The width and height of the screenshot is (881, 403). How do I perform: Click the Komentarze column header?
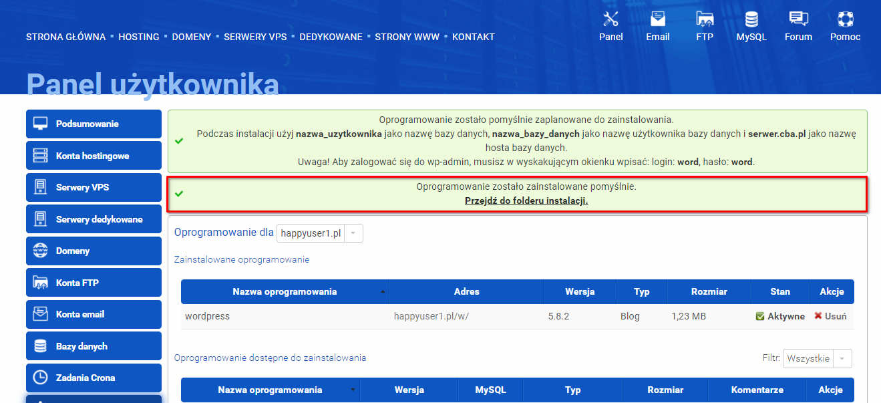click(x=757, y=390)
